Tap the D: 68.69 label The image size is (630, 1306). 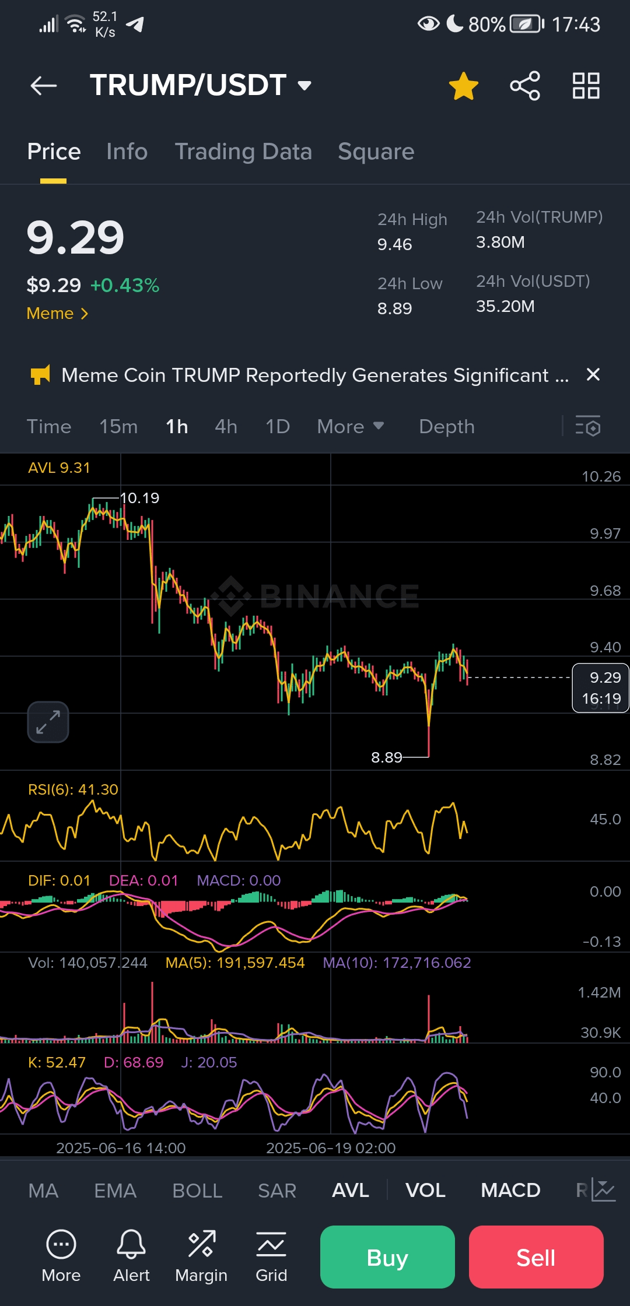(134, 1062)
